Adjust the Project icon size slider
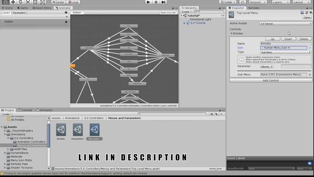 216,169
